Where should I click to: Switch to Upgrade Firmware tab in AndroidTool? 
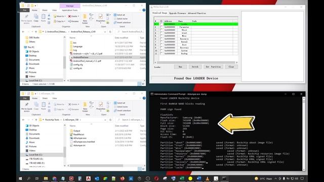[178, 13]
